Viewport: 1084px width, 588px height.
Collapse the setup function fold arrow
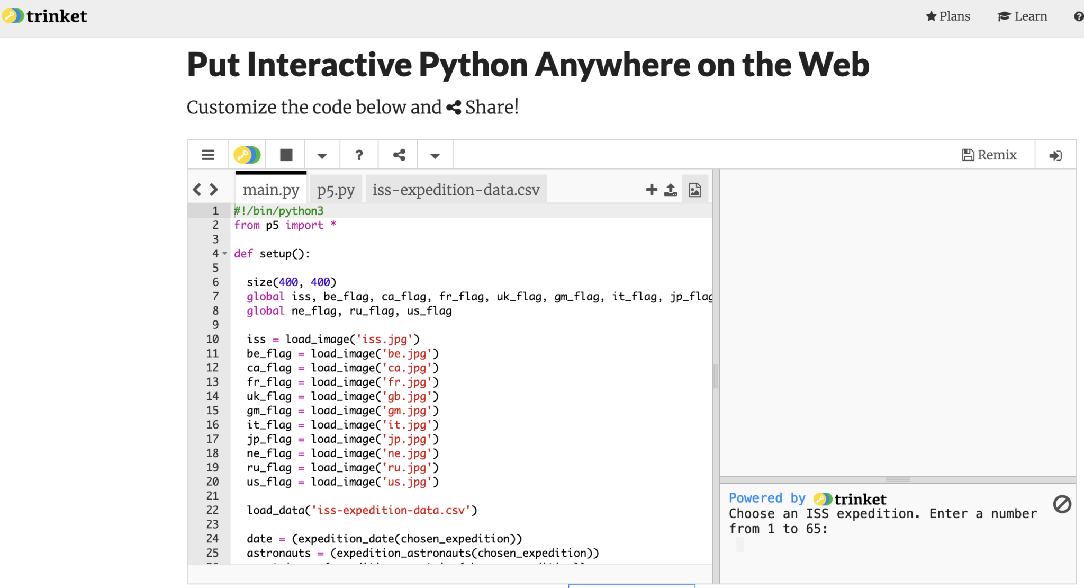[x=225, y=254]
